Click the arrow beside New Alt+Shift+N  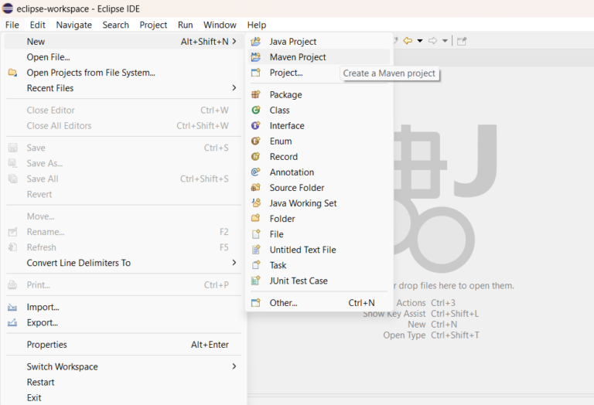[234, 41]
